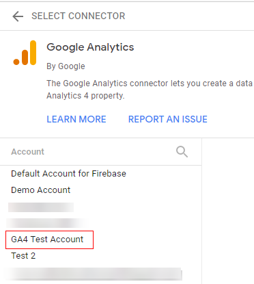Choose Demo Account from the account list
254x284 pixels.
pyautogui.click(x=41, y=190)
